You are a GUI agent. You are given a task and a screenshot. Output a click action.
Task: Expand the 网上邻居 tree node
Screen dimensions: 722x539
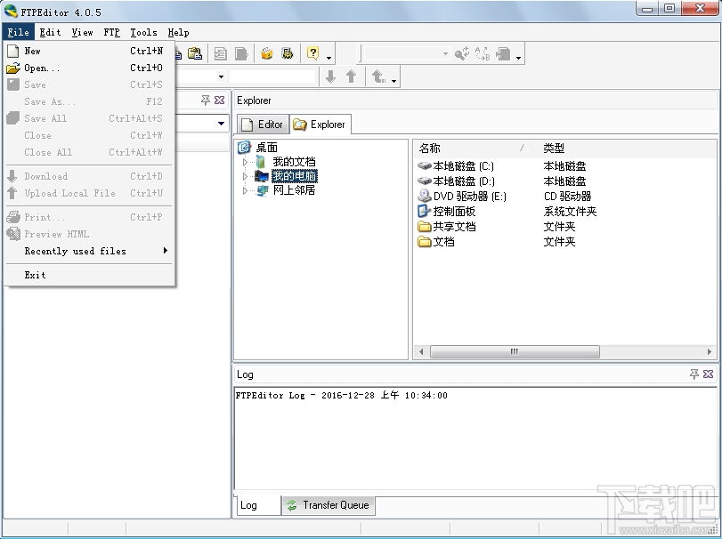tap(245, 190)
